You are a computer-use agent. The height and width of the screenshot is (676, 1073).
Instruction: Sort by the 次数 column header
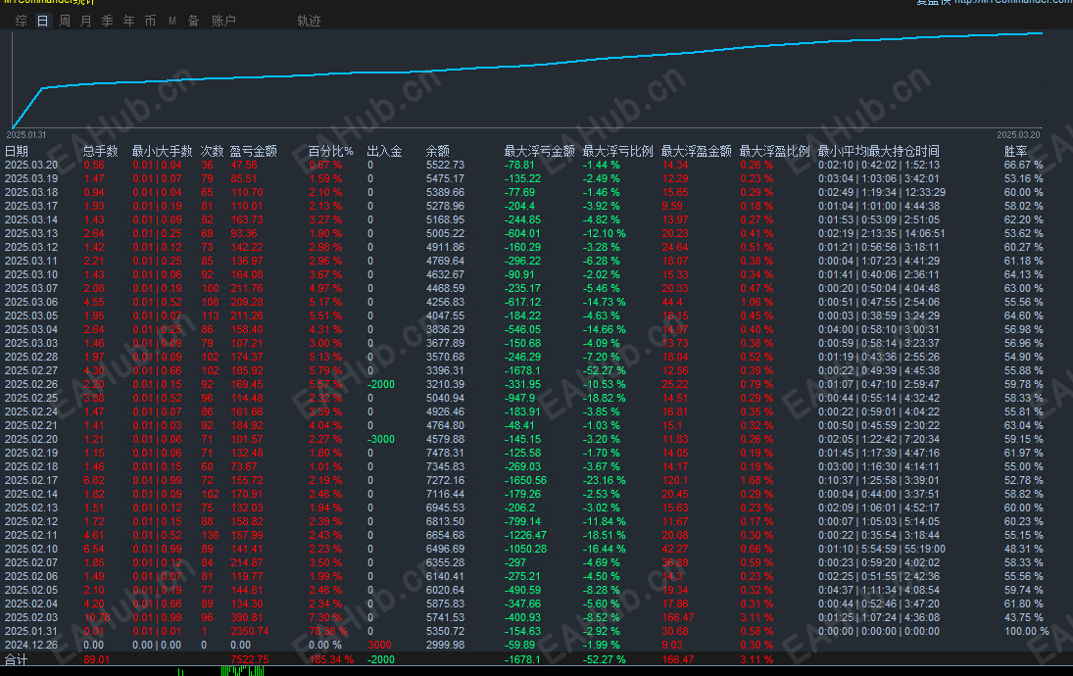tap(212, 151)
